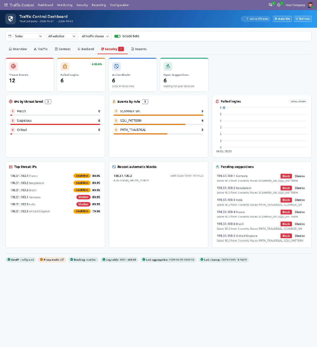Image resolution: width=317 pixels, height=347 pixels.
Task: Click the data point on Failed logins chart
Action: (x=224, y=107)
